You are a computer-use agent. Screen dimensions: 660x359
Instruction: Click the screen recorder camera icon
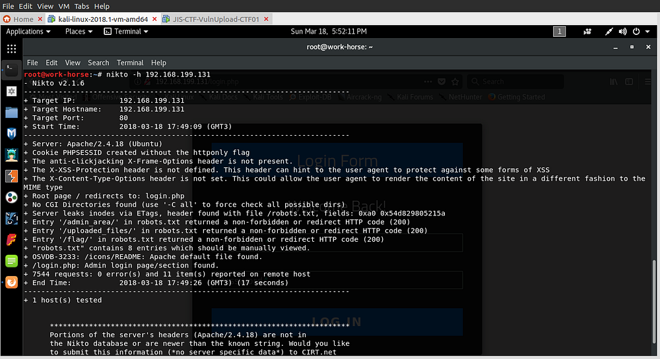click(587, 32)
